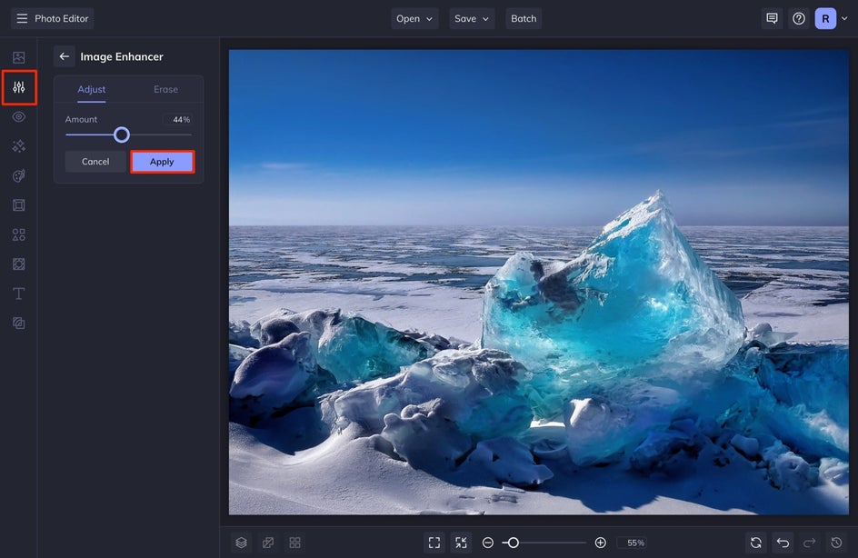Open the history clock icon

pyautogui.click(x=836, y=543)
